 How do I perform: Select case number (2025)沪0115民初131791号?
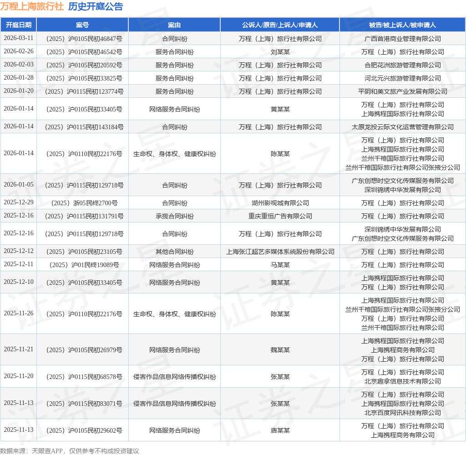coord(84,217)
